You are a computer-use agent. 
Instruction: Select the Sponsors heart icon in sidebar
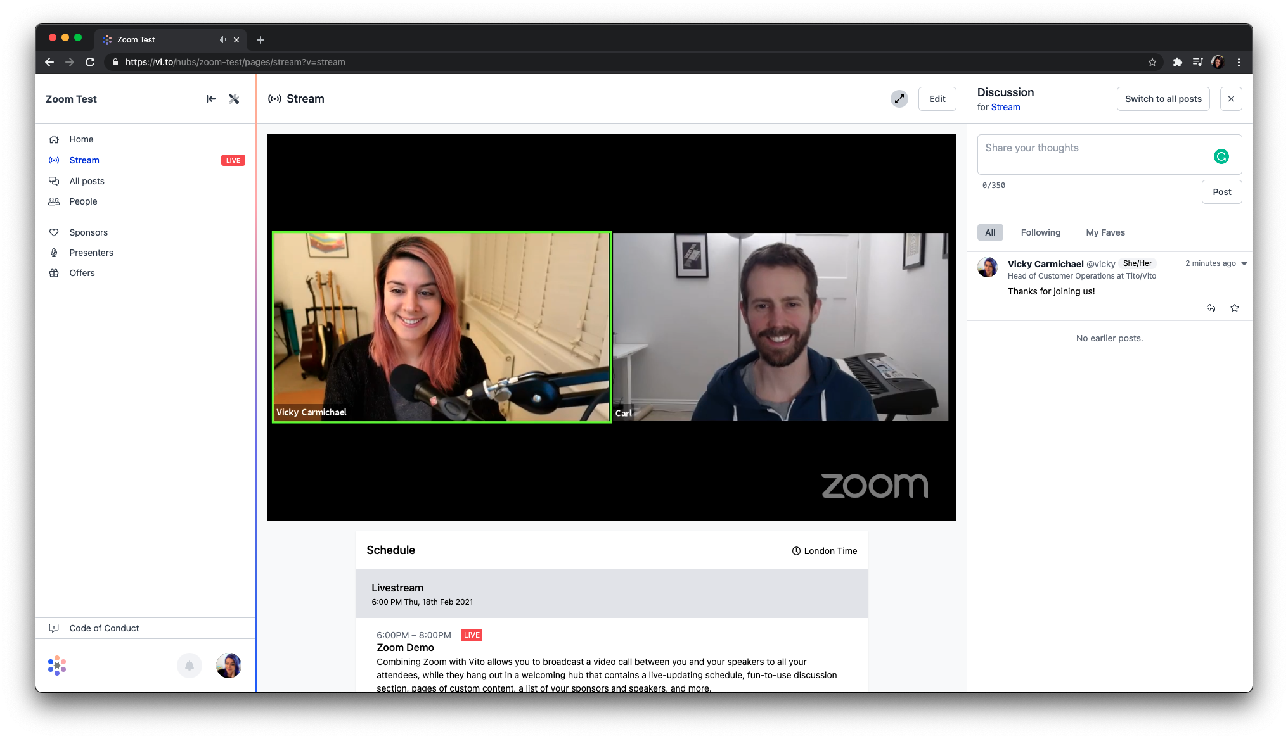click(55, 232)
